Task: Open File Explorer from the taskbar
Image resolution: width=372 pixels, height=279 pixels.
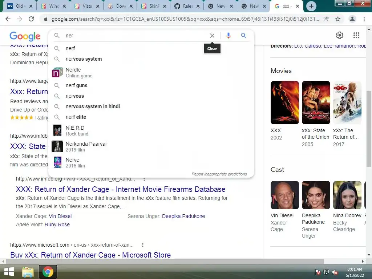Action: coord(28,272)
